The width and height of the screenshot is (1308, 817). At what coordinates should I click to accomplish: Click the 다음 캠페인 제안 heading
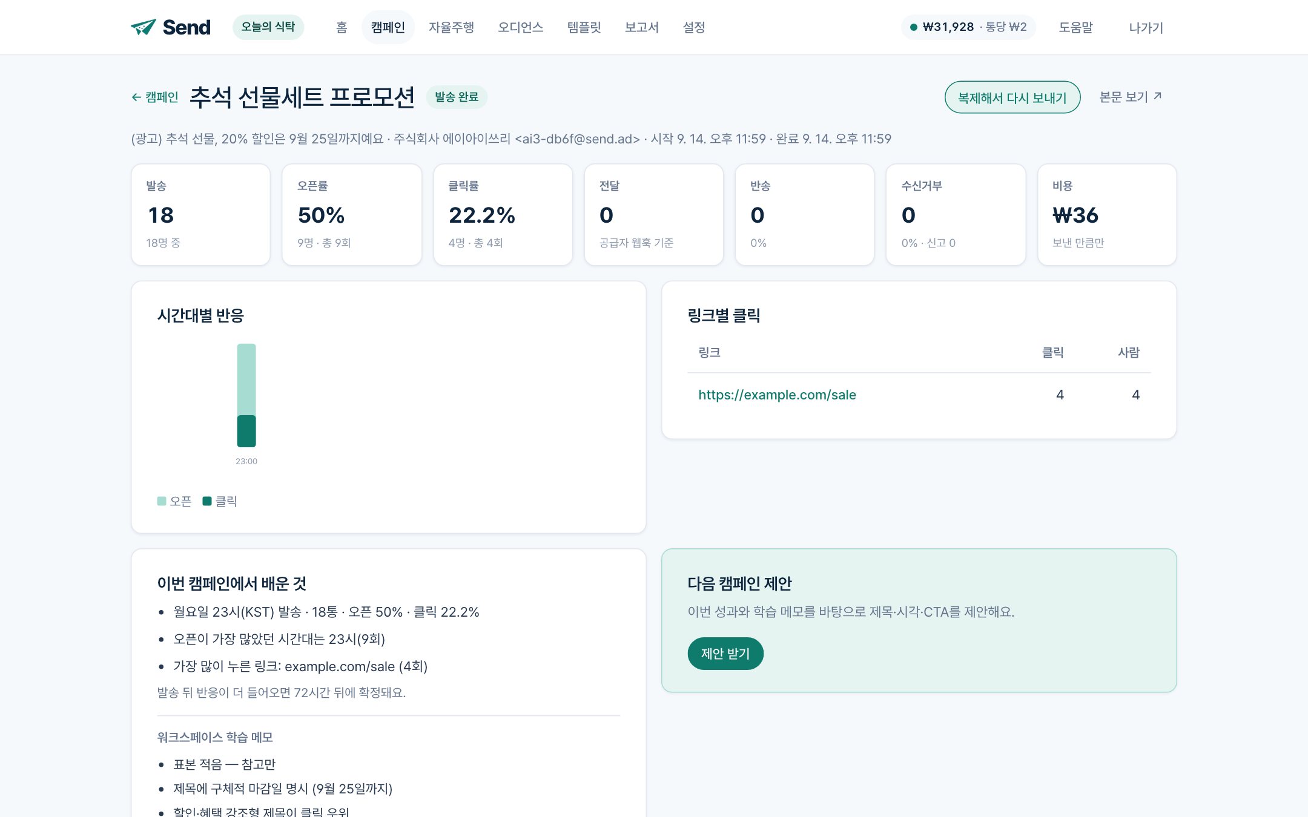click(x=739, y=583)
